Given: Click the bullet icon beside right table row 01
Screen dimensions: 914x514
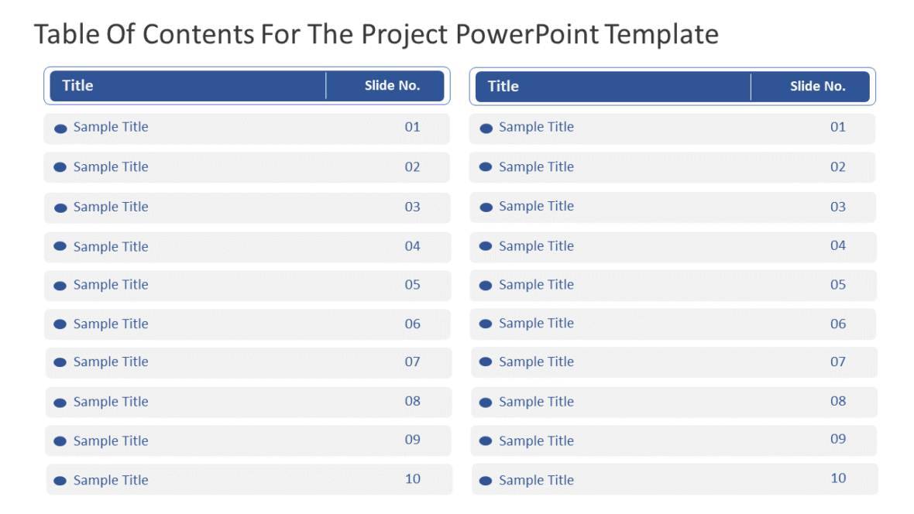Looking at the screenshot, I should [x=486, y=128].
